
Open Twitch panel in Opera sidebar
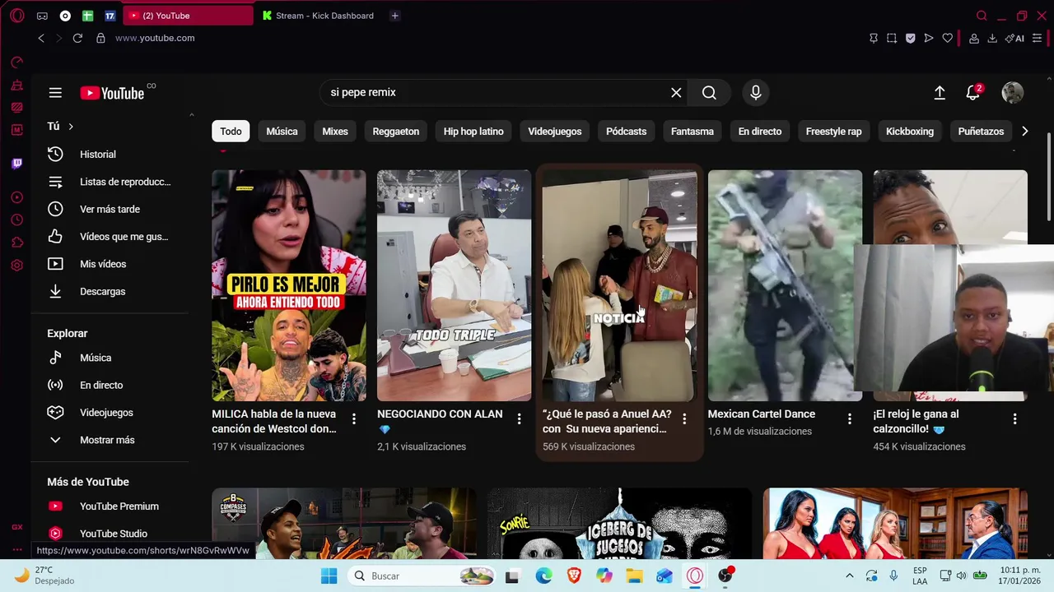(17, 164)
